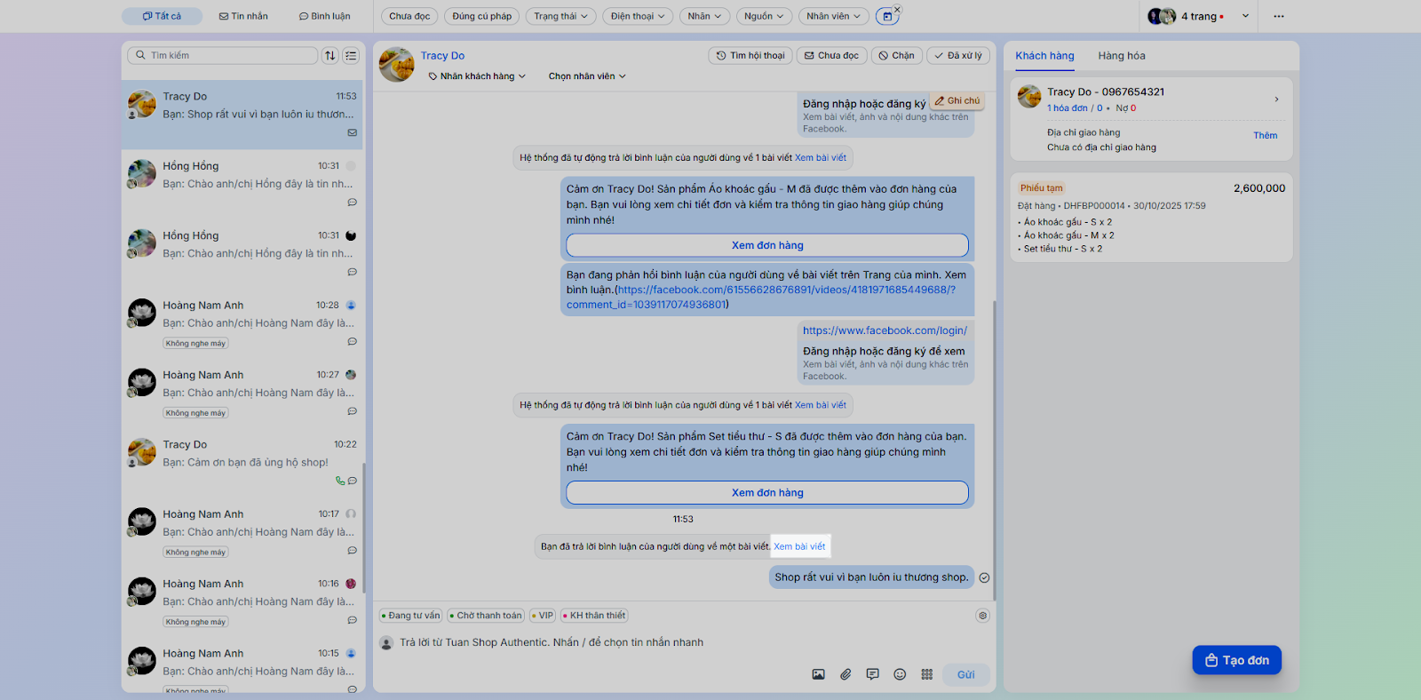The image size is (1421, 700).
Task: Click the envelope icon on Tracy Do 11:53 conversation
Action: [353, 132]
